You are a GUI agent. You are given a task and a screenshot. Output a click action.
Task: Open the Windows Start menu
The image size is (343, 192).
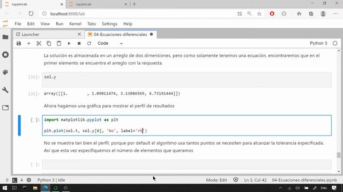pyautogui.click(x=5, y=188)
